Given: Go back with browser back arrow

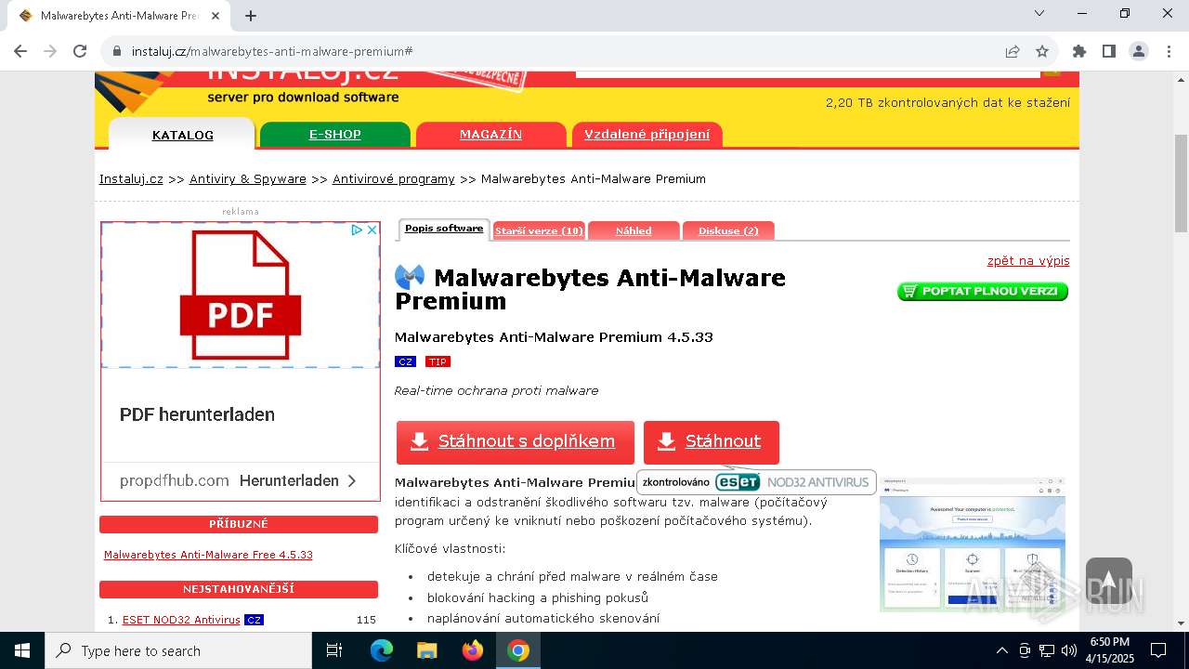Looking at the screenshot, I should click(x=20, y=51).
